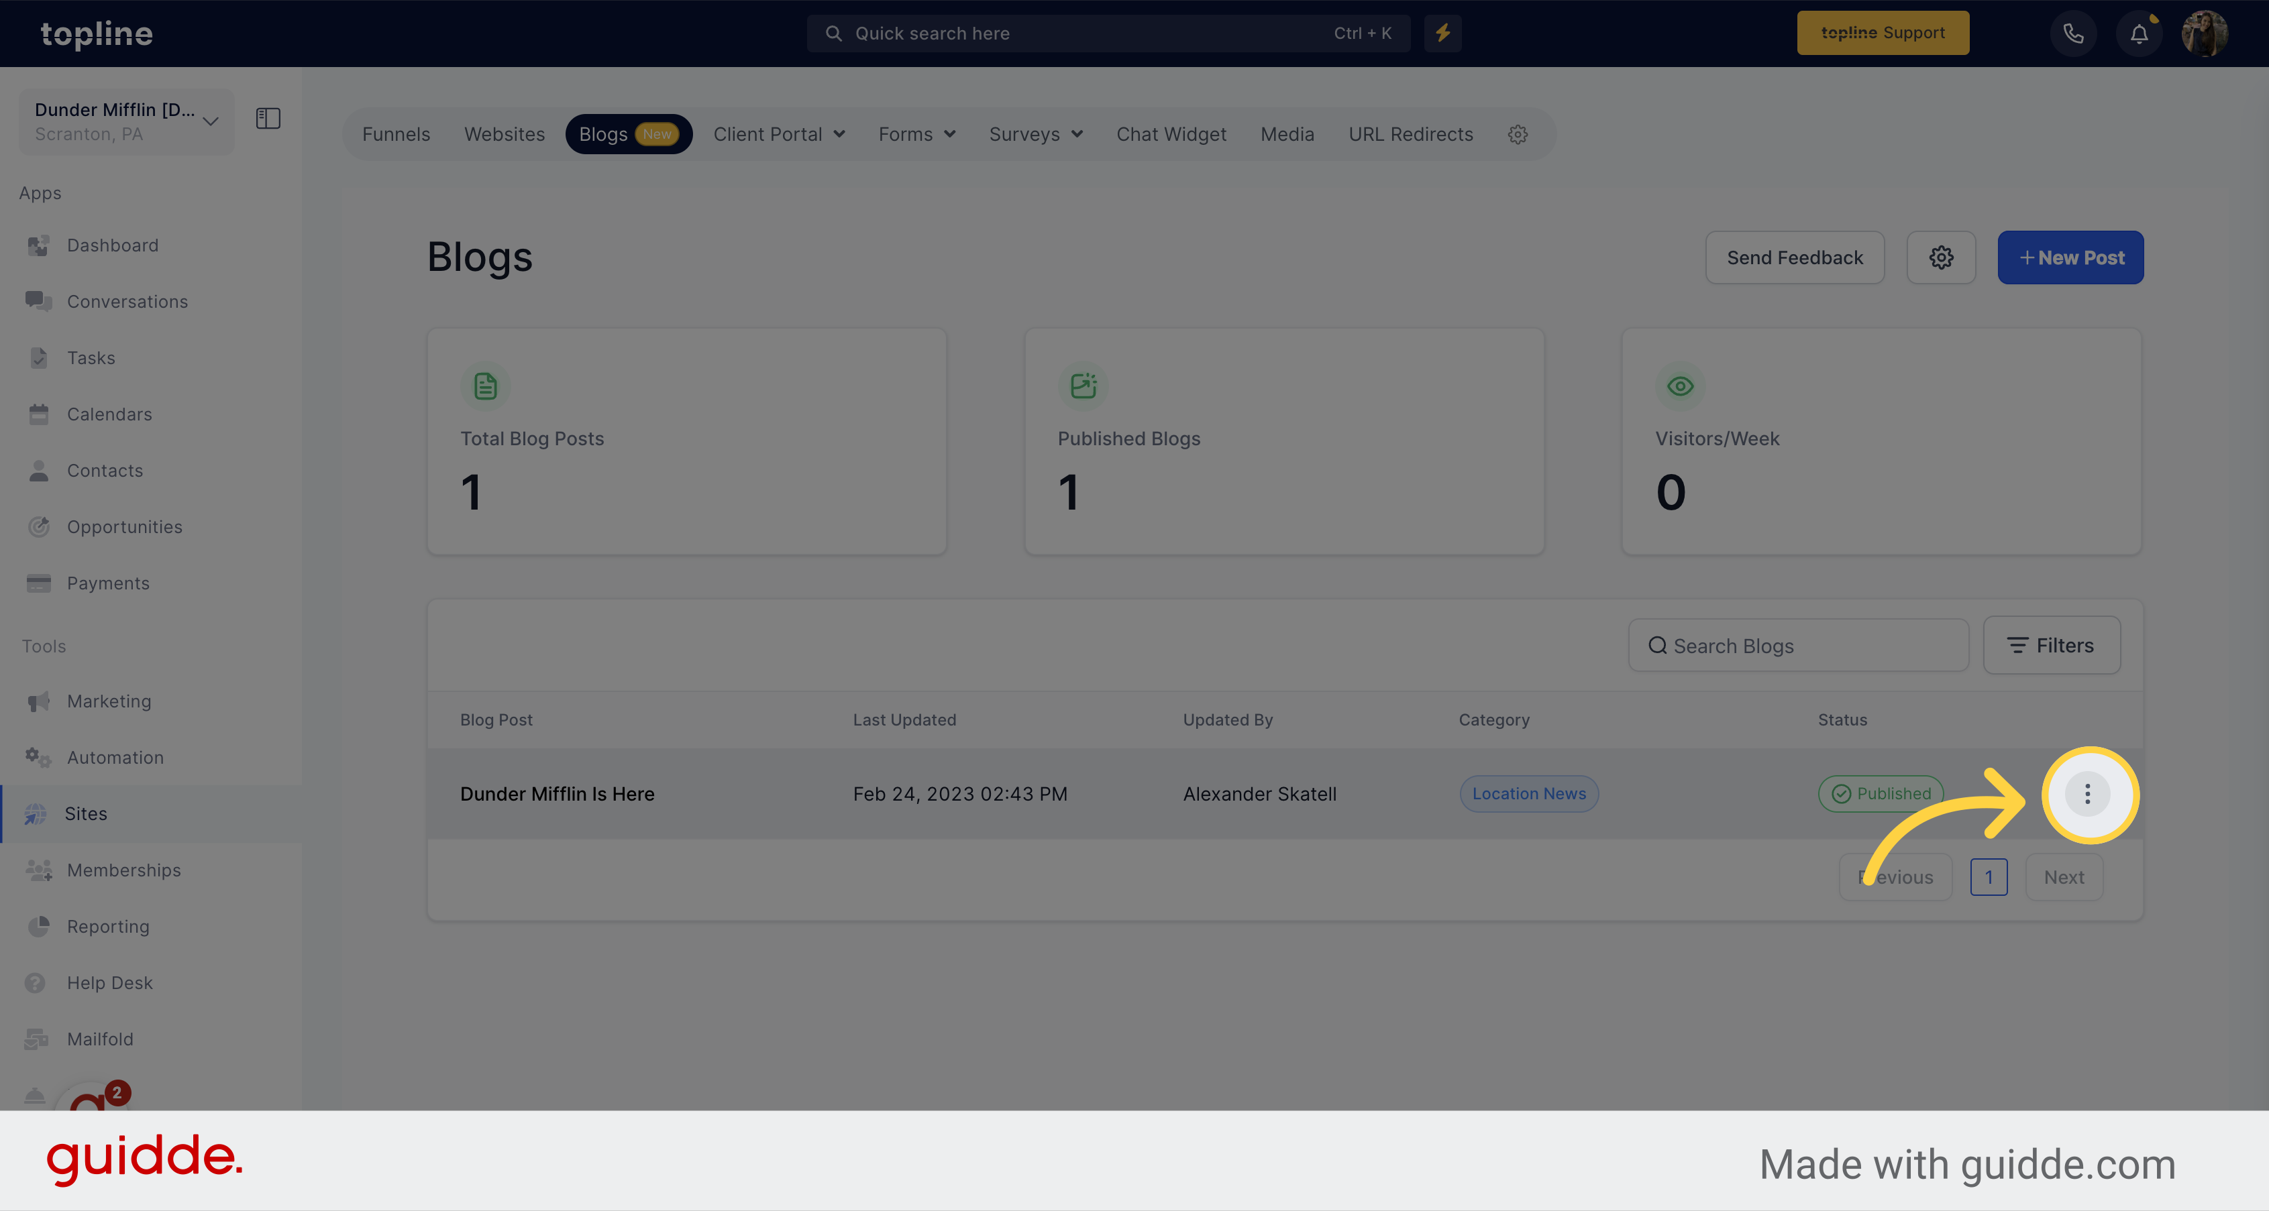The height and width of the screenshot is (1211, 2269).
Task: Switch to the Websites tab
Action: coord(504,135)
